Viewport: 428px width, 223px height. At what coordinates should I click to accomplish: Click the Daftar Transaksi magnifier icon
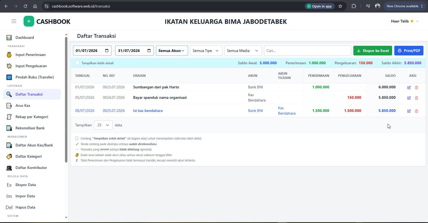pyautogui.click(x=9, y=95)
